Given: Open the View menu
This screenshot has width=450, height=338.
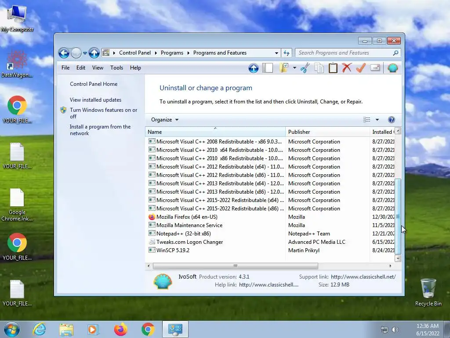Looking at the screenshot, I should 98,68.
